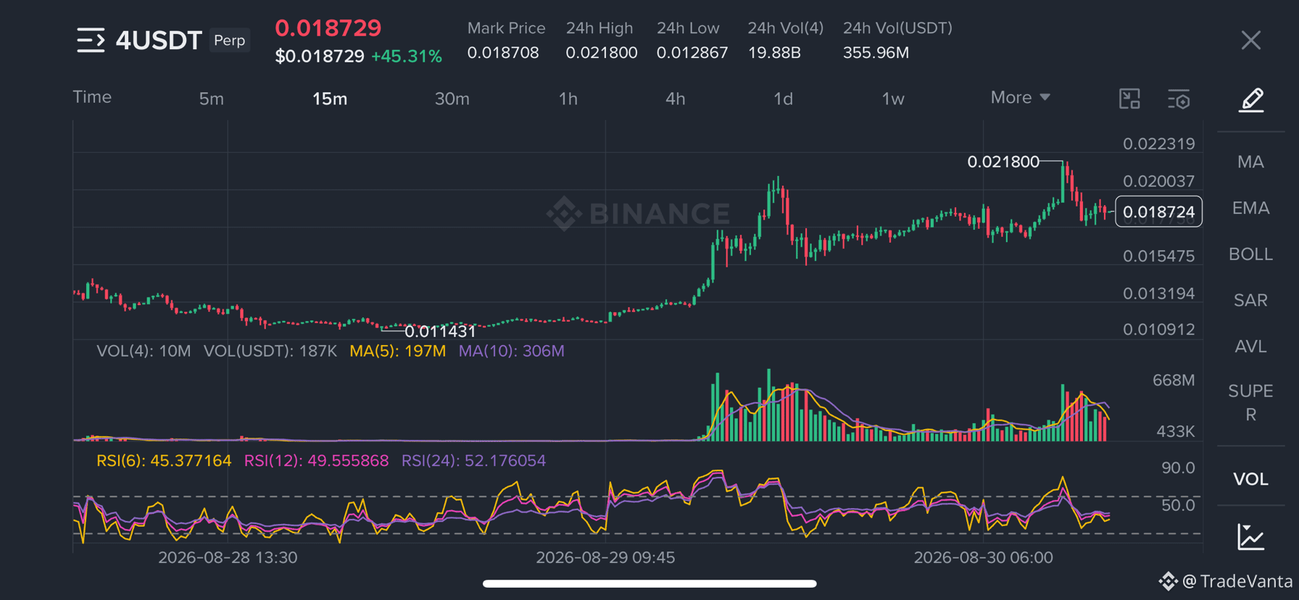Close the fullscreen chart view

pyautogui.click(x=1250, y=41)
